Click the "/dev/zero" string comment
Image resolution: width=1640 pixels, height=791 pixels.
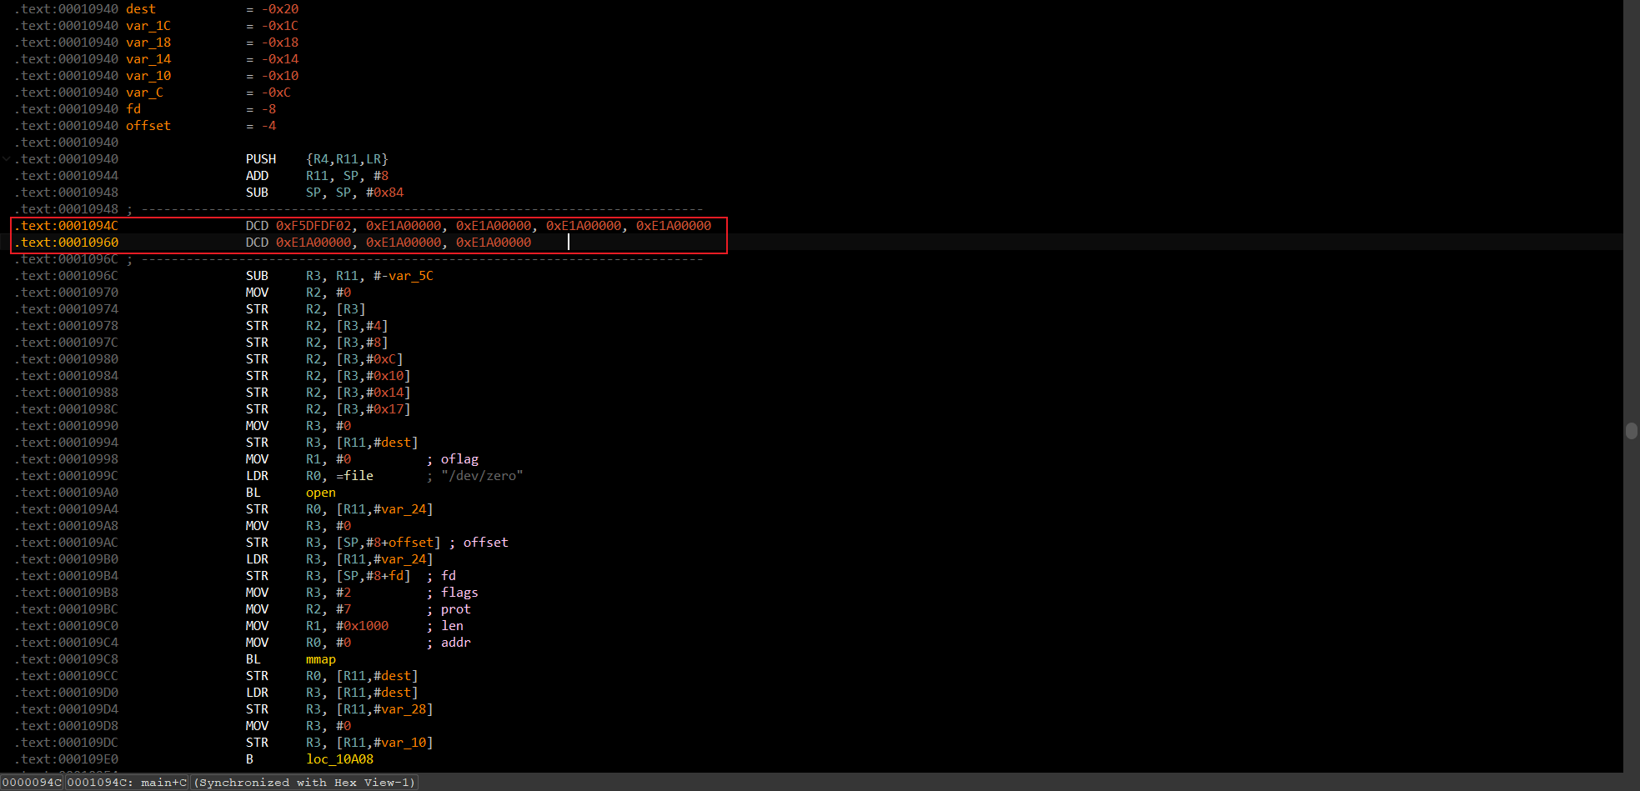(482, 476)
